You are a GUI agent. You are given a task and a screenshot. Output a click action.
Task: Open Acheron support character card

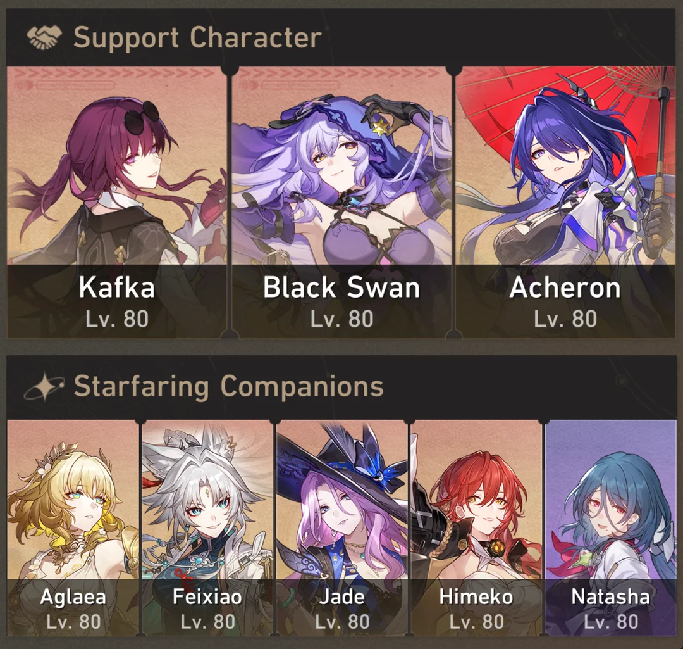565,203
